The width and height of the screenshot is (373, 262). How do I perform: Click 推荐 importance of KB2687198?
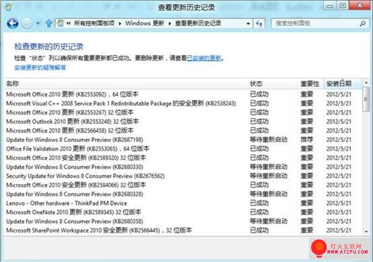pyautogui.click(x=307, y=140)
